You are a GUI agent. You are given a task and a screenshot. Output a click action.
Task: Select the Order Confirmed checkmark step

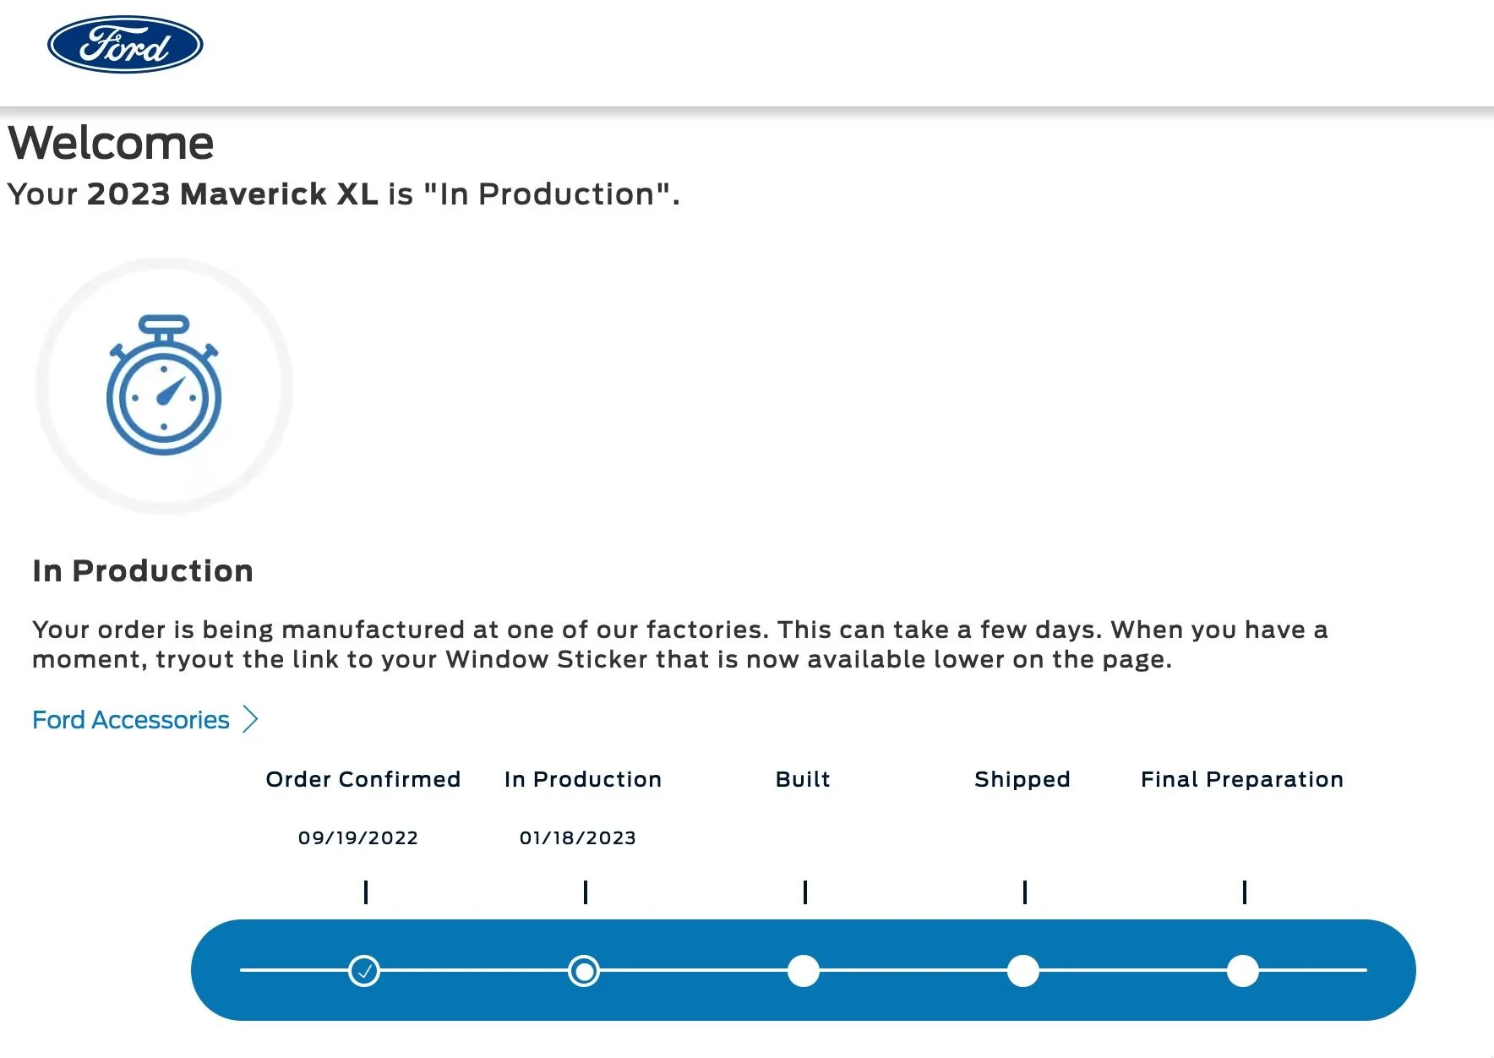(x=364, y=971)
